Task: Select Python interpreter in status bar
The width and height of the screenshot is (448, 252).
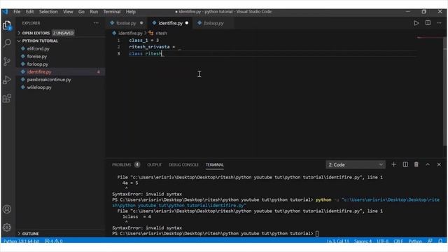Action: coord(21,241)
